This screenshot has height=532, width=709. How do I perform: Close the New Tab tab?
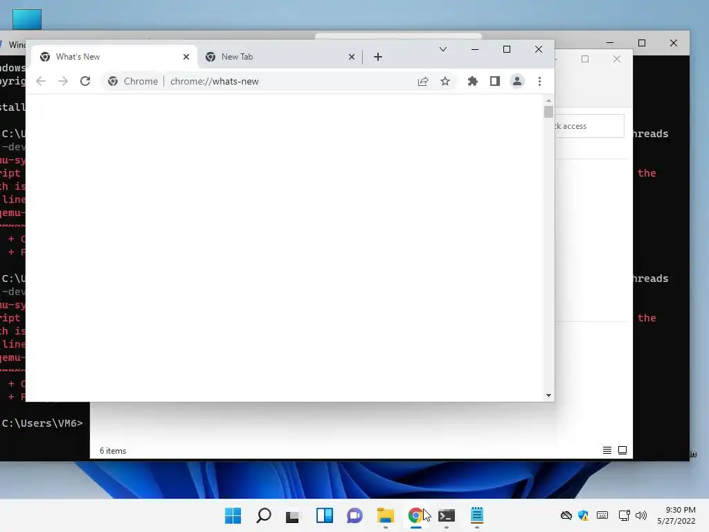click(x=351, y=57)
